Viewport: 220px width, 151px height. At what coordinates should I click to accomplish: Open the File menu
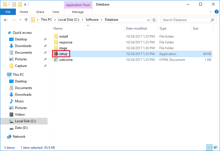coord(8,12)
